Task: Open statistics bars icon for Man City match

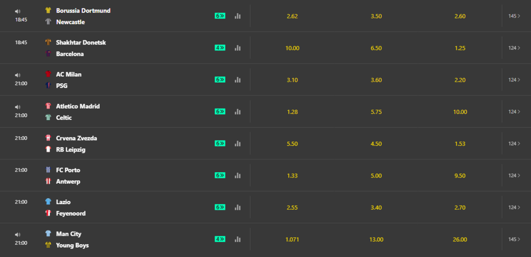Action: pos(237,239)
